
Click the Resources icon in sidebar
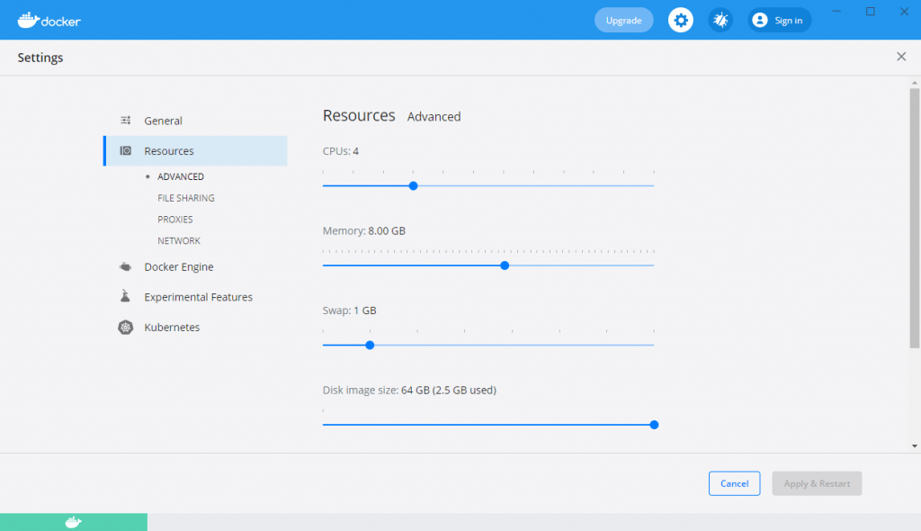126,151
